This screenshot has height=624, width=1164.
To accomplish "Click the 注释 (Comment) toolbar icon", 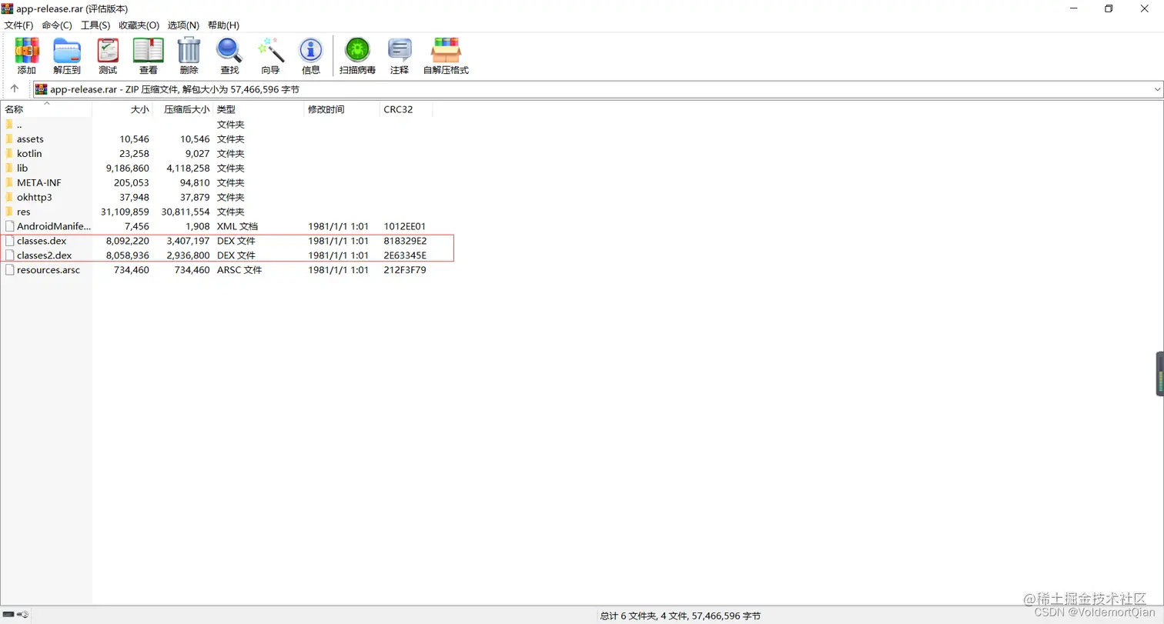I will tap(400, 51).
